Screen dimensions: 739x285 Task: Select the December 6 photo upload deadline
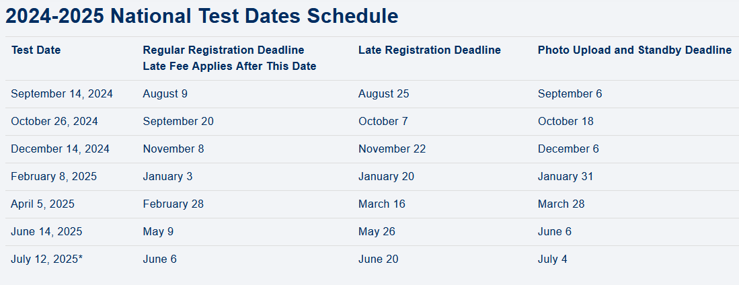[x=568, y=149]
